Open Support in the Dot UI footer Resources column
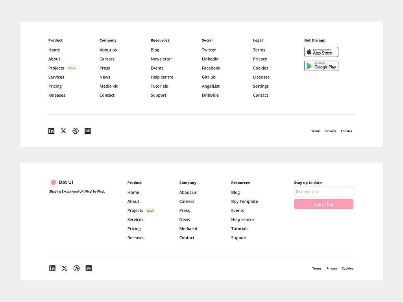This screenshot has width=403, height=302. point(239,238)
